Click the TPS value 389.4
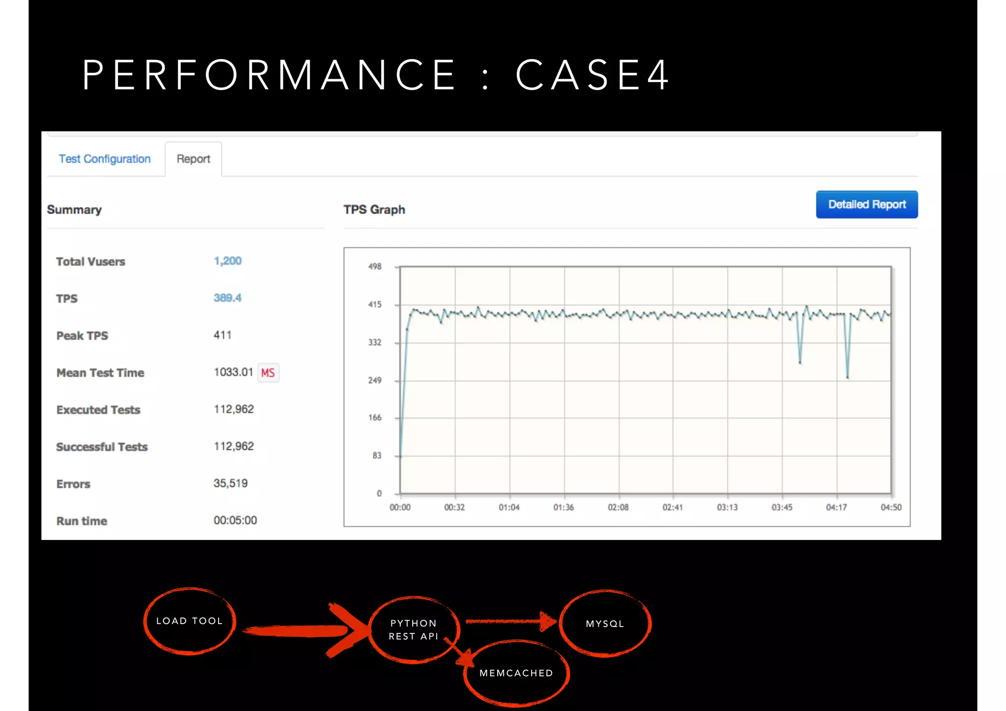Image resolution: width=1006 pixels, height=711 pixels. pos(227,298)
